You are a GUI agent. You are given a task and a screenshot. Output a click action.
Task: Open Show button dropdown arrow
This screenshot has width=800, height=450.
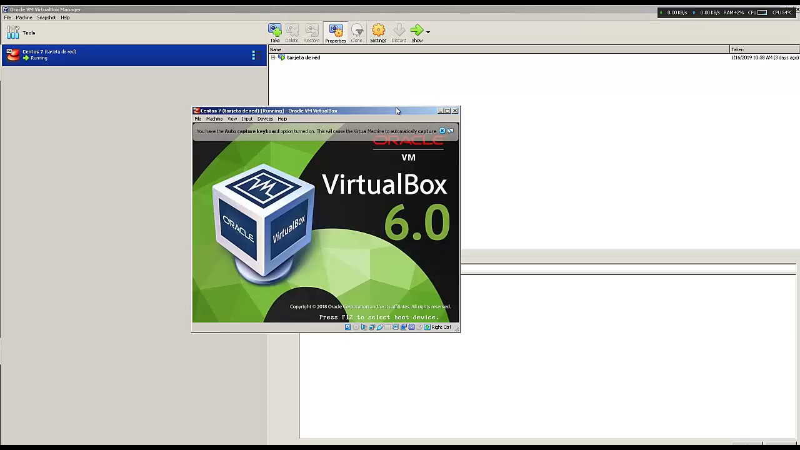click(x=428, y=32)
